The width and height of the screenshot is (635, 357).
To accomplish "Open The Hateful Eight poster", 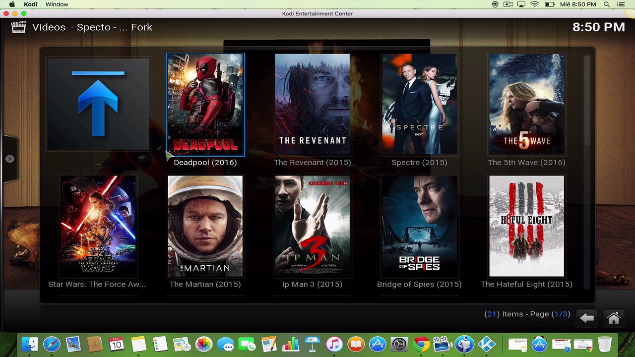I will click(526, 226).
